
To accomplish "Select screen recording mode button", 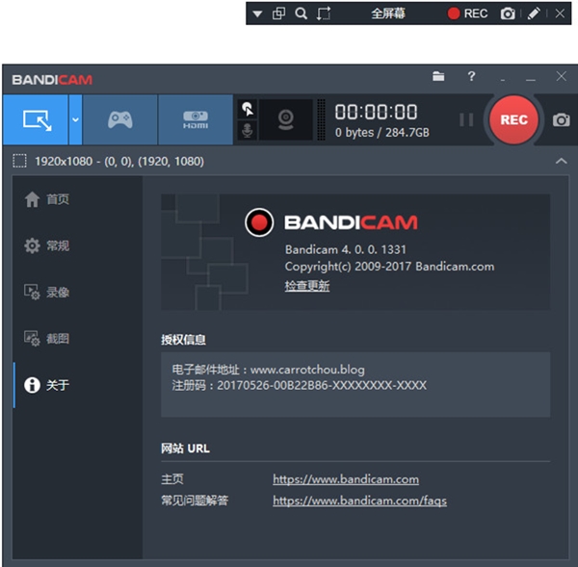I will pos(36,119).
